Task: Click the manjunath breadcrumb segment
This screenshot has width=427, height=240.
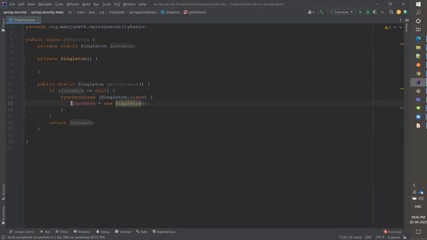Action: pos(117,12)
